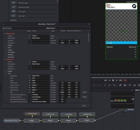Uncheck Export for StyledText

(29, 76)
